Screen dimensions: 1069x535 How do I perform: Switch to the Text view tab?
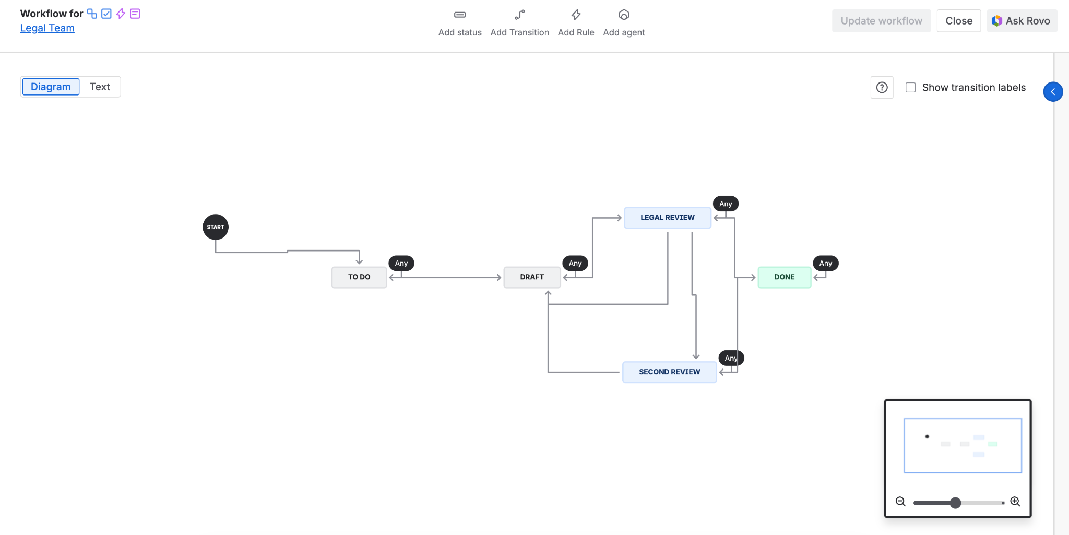100,87
